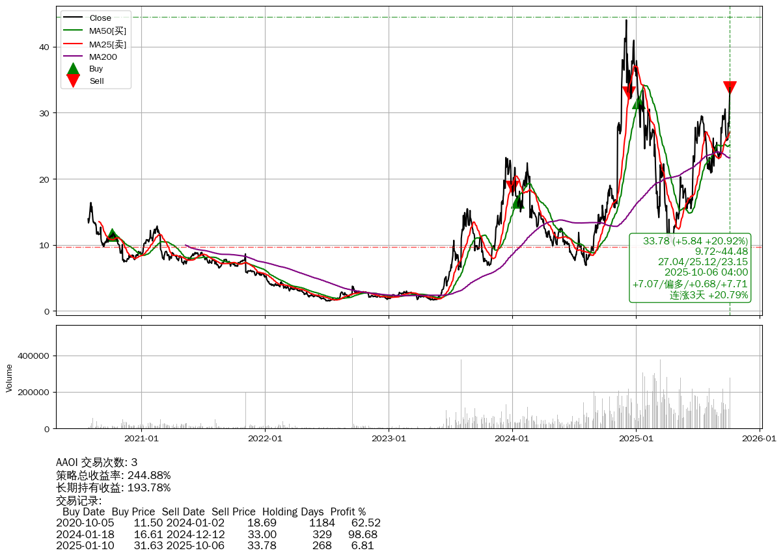Click the tallest volume bar in 2022

pyautogui.click(x=353, y=383)
